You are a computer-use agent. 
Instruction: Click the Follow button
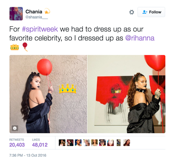pos(151,12)
